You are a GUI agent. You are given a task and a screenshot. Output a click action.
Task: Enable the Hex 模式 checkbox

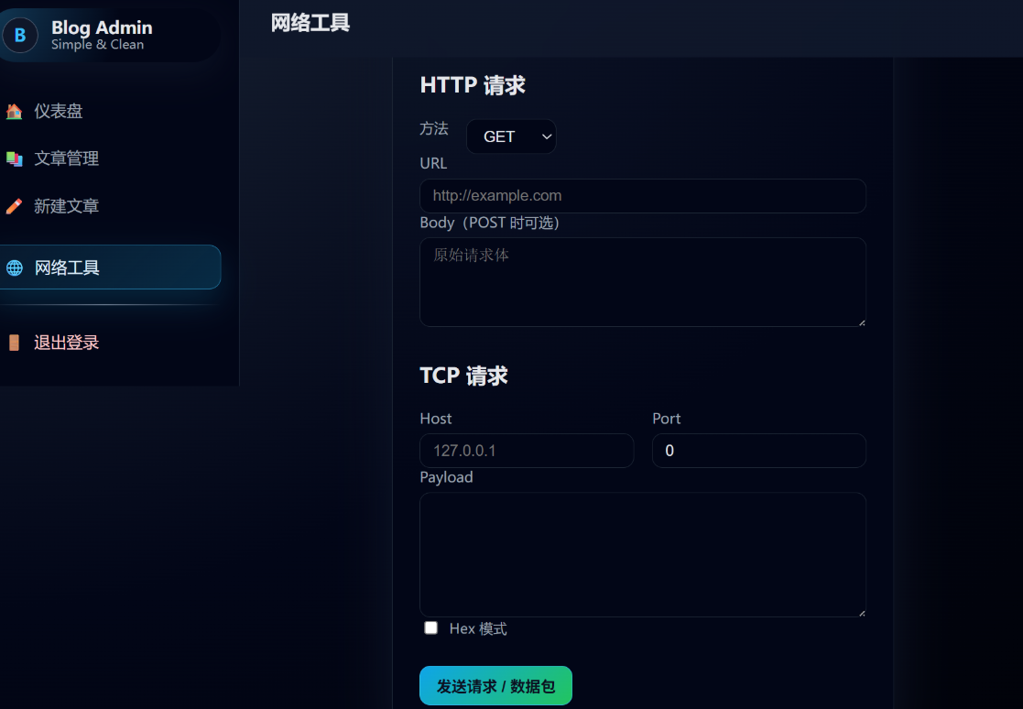430,628
